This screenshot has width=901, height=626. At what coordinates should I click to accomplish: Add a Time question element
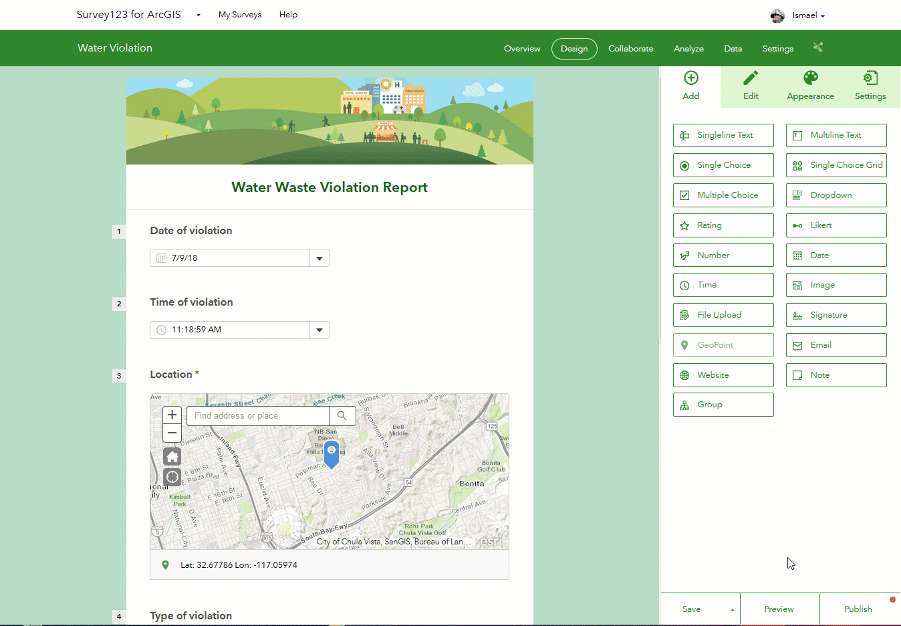pyautogui.click(x=723, y=285)
